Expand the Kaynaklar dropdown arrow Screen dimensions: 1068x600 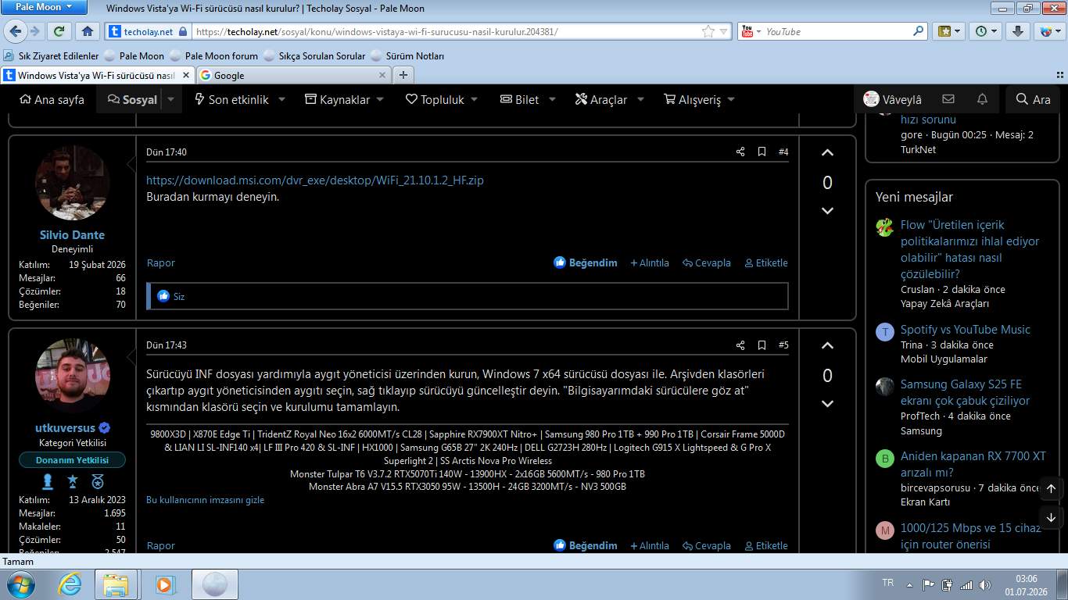[x=380, y=99]
